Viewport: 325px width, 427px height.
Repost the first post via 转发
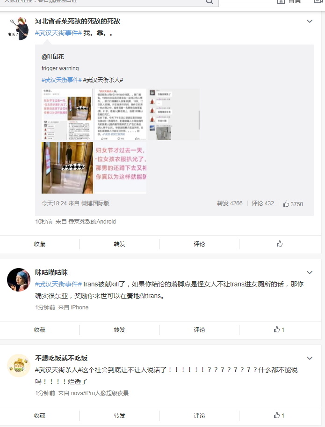[119, 244]
